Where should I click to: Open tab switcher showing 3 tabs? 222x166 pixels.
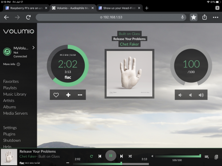(x=217, y=8)
